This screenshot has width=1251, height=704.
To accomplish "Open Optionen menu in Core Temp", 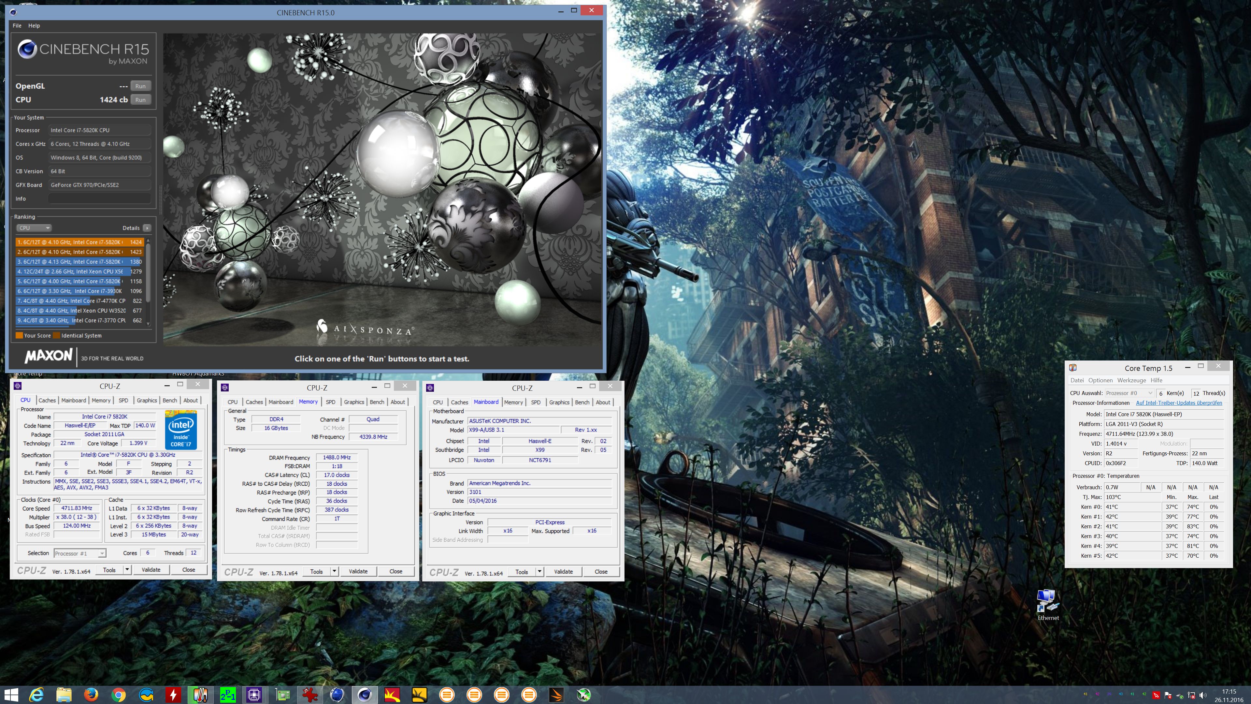I will [x=1100, y=380].
